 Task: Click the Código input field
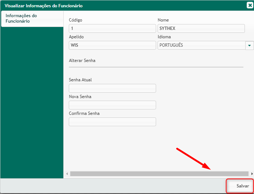[112, 28]
